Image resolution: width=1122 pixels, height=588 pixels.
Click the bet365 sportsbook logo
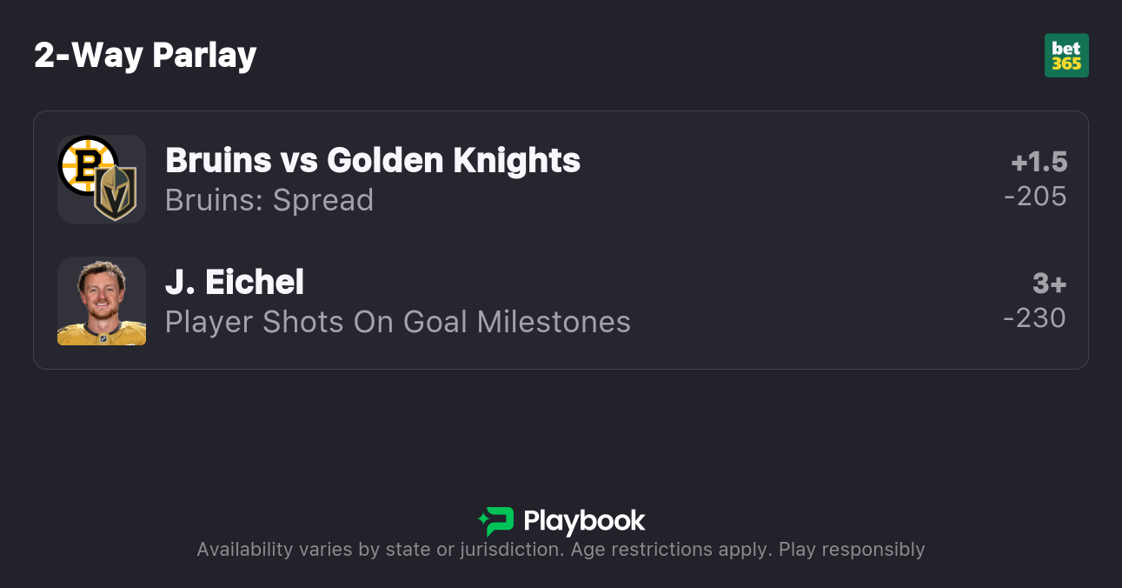1066,56
